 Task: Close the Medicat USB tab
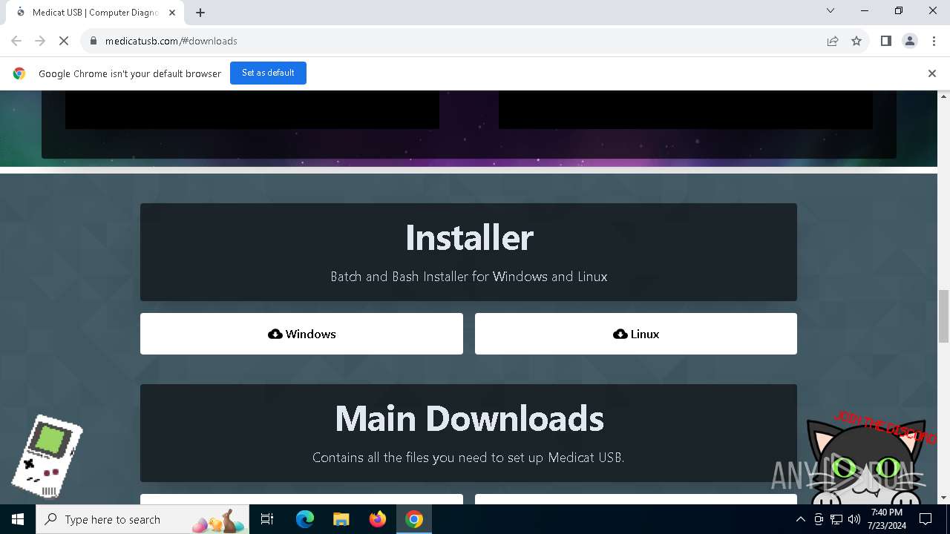[172, 13]
